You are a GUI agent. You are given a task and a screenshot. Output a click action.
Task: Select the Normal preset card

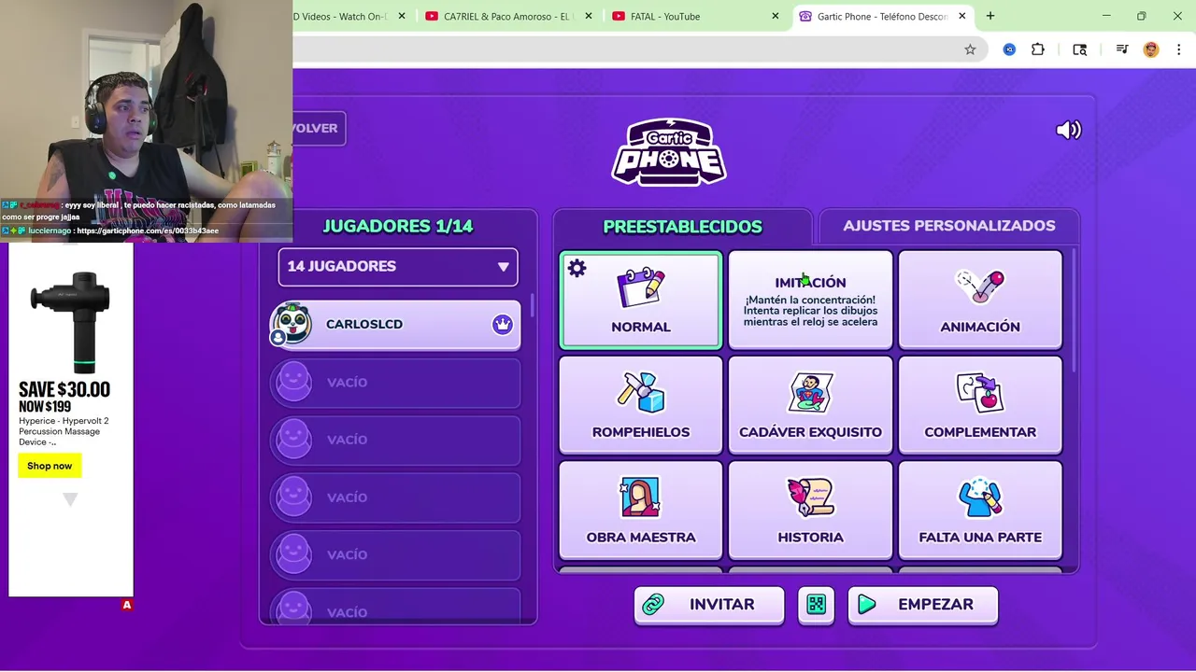coord(641,300)
